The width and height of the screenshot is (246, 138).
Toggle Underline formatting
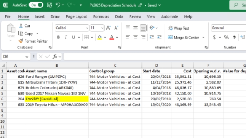[73, 37]
